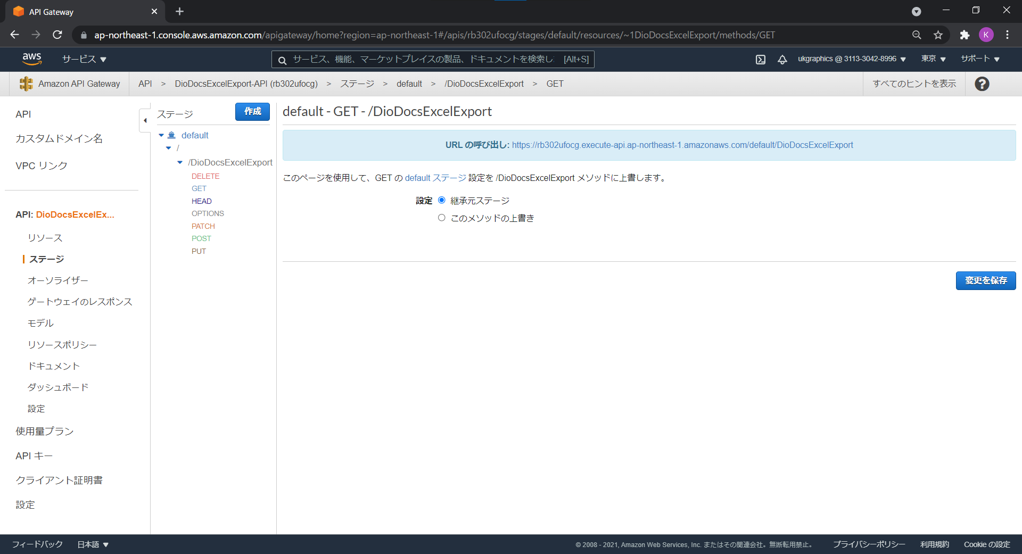This screenshot has width=1022, height=554.
Task: Collapse the left navigation panel arrow
Action: [145, 120]
